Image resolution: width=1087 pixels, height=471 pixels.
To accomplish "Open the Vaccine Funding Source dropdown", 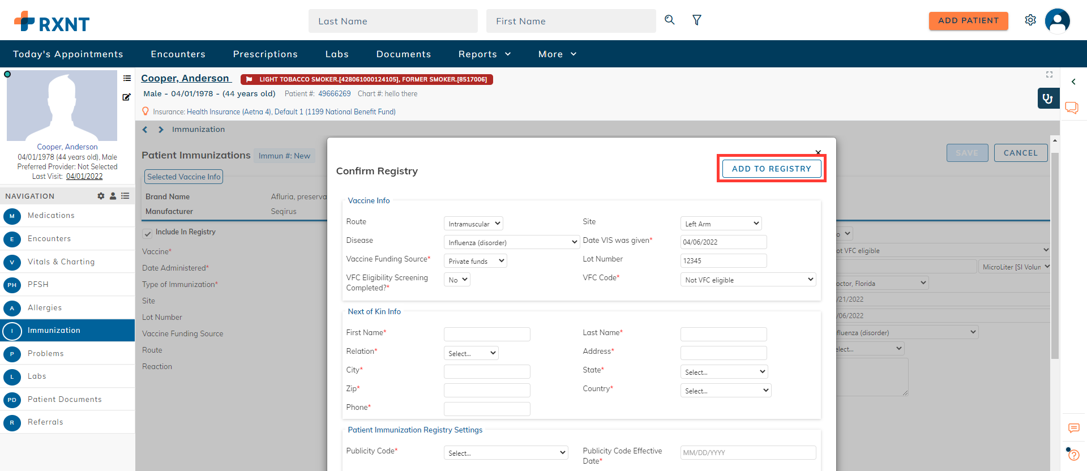I will pyautogui.click(x=476, y=261).
